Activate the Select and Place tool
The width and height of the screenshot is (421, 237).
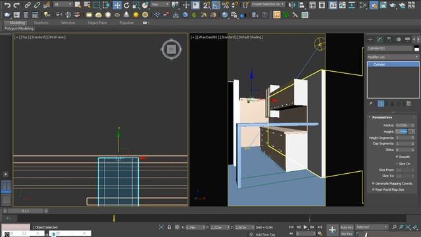click(x=145, y=5)
